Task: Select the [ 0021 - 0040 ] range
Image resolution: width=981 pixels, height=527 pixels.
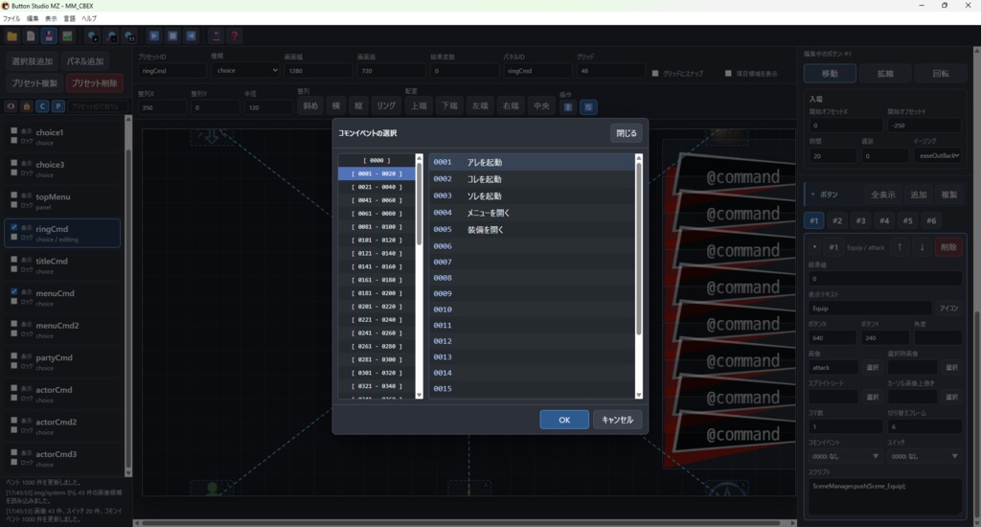Action: coord(376,187)
